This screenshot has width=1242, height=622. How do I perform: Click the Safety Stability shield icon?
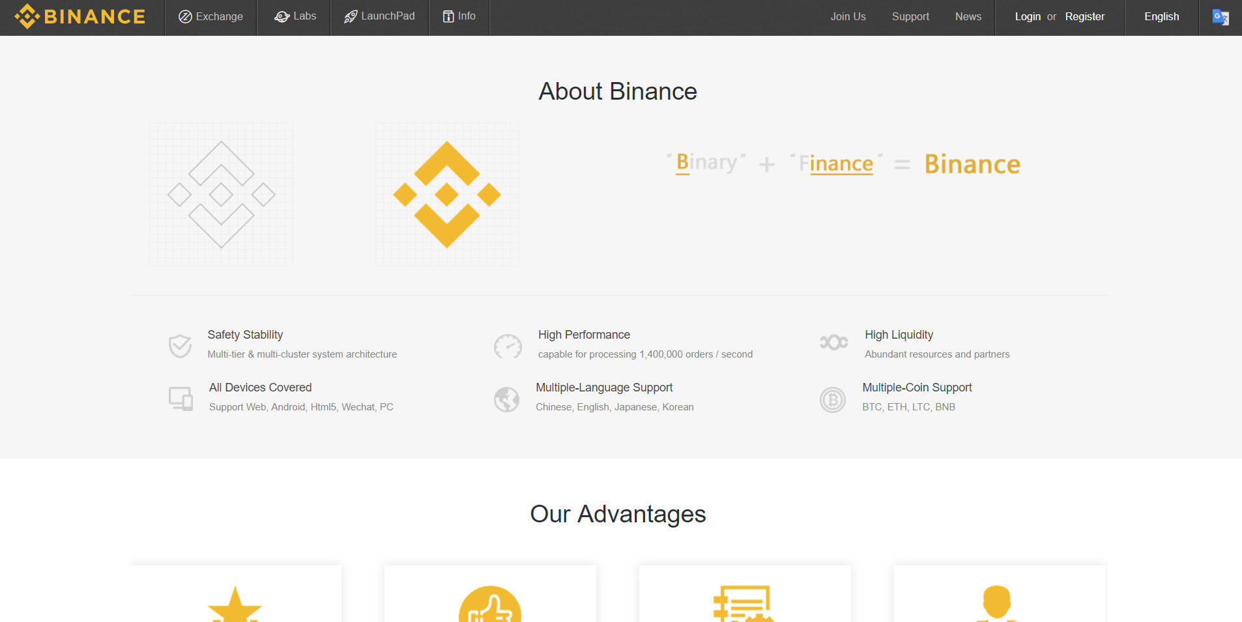(180, 346)
